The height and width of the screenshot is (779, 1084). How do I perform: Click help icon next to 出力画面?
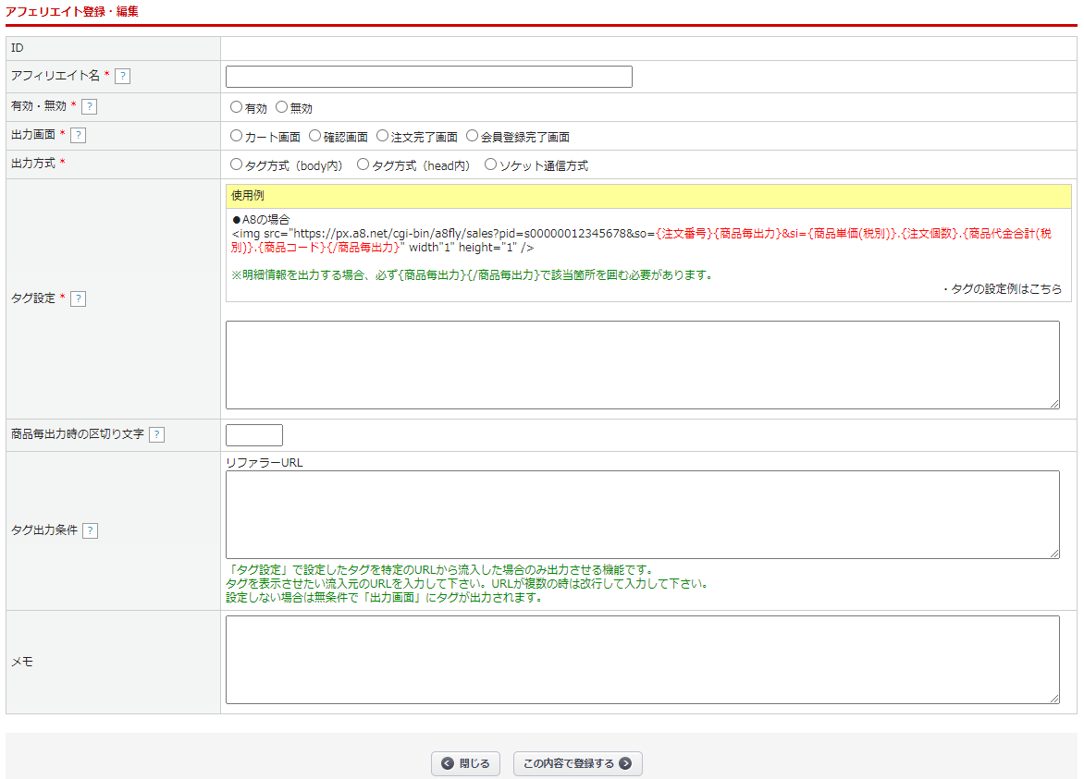[x=78, y=136]
